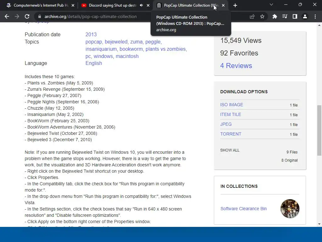Expand the tab search dropdown arrow

[271, 4]
